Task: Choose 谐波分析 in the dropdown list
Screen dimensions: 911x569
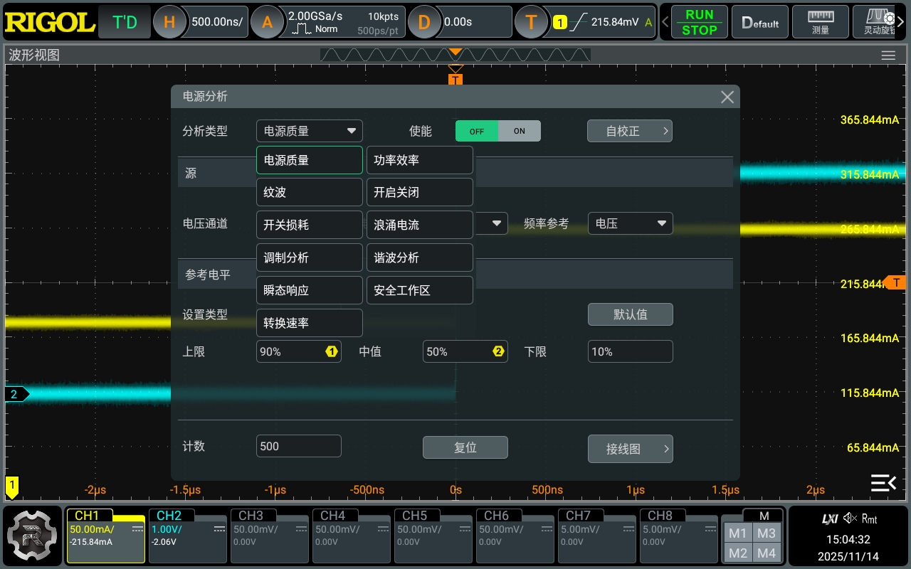Action: (x=419, y=257)
